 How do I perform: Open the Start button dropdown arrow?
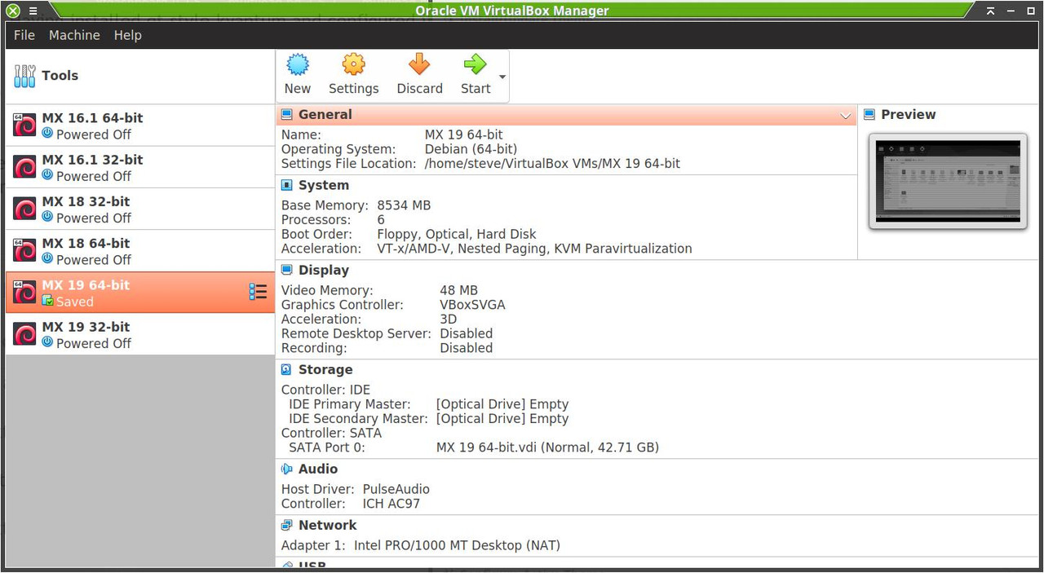502,77
